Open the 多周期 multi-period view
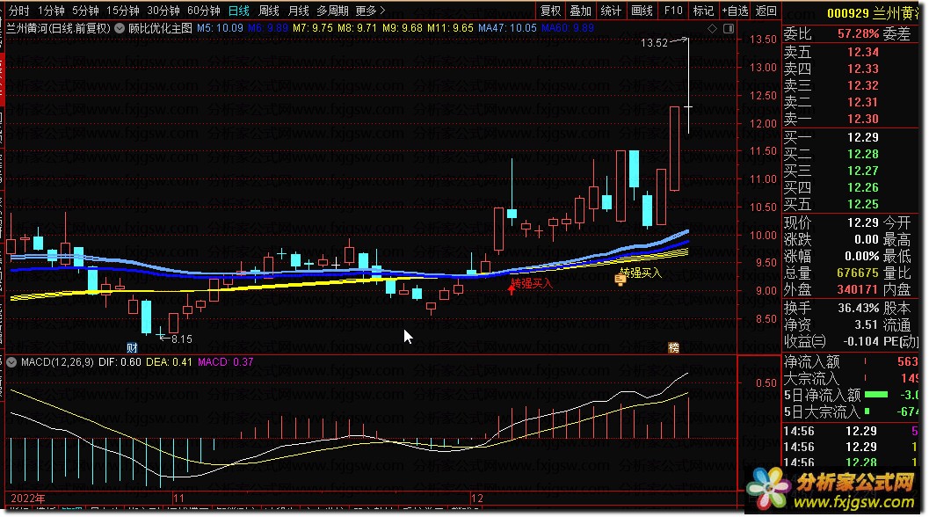 (x=332, y=11)
